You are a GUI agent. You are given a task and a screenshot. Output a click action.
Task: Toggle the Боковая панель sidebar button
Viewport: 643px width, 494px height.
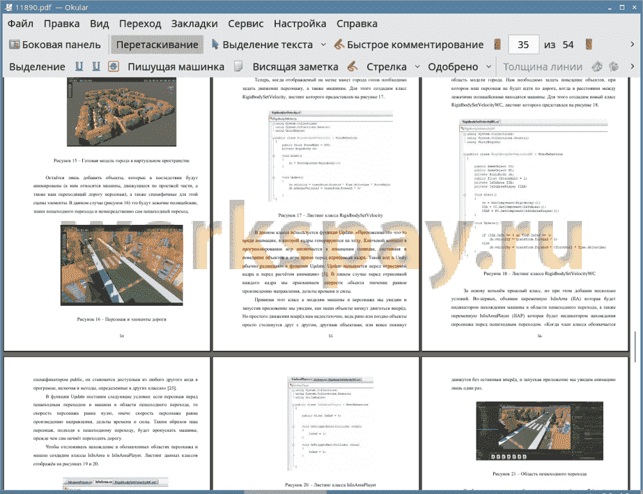[55, 45]
